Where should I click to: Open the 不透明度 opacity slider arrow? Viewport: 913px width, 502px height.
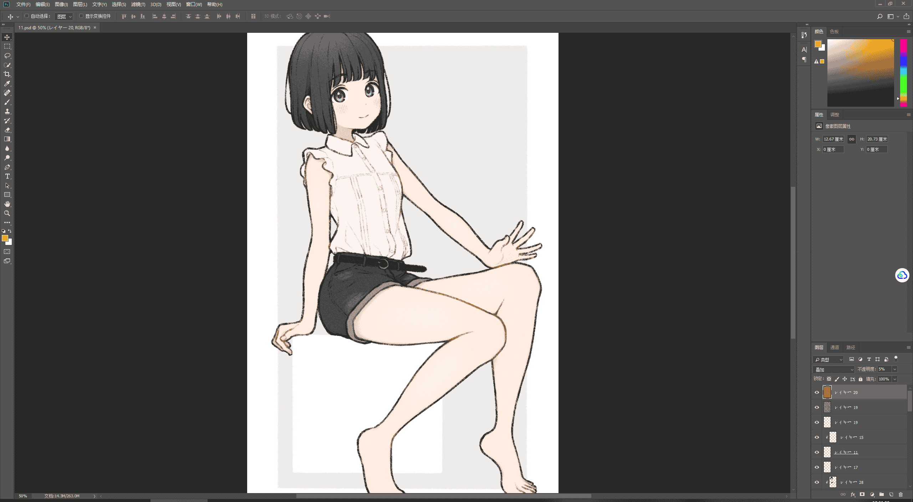tap(895, 369)
